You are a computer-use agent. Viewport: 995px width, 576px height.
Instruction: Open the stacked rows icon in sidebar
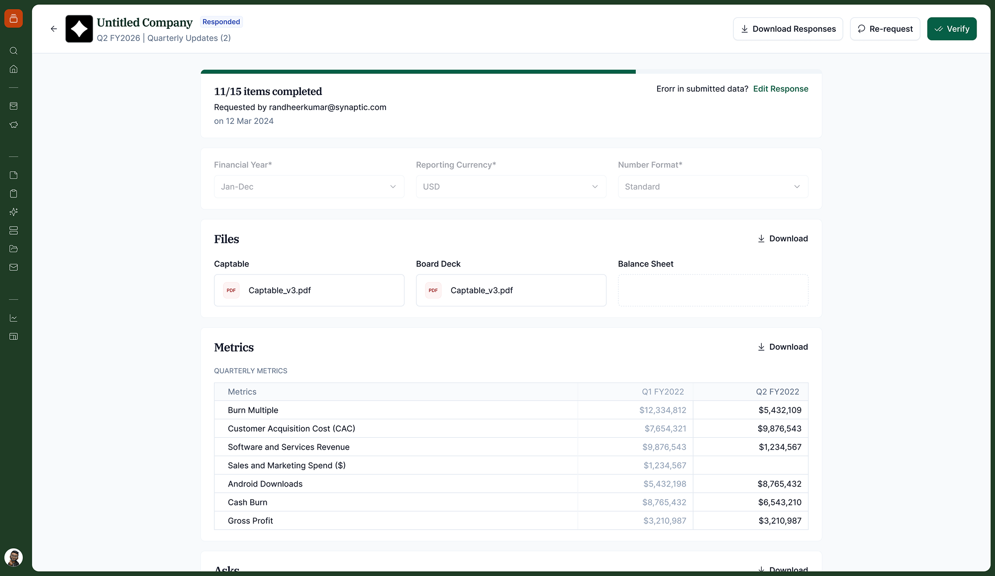13,230
